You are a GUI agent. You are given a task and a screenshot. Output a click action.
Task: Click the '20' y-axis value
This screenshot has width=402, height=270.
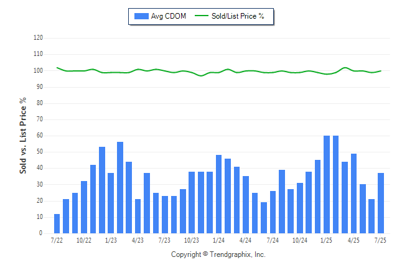40,201
